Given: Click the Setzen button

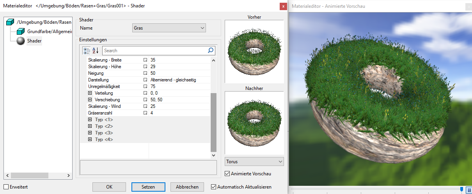Looking at the screenshot, I should click(148, 187).
